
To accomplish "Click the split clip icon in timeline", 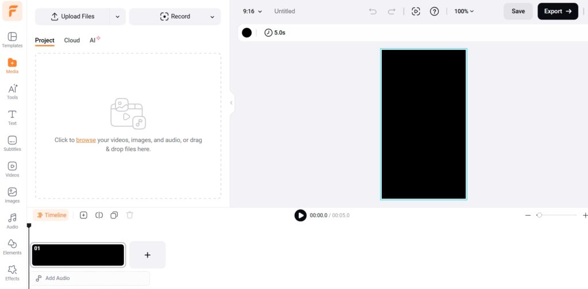I will (x=99, y=215).
